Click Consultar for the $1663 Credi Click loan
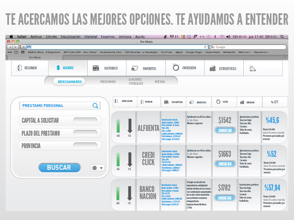 tap(225, 164)
